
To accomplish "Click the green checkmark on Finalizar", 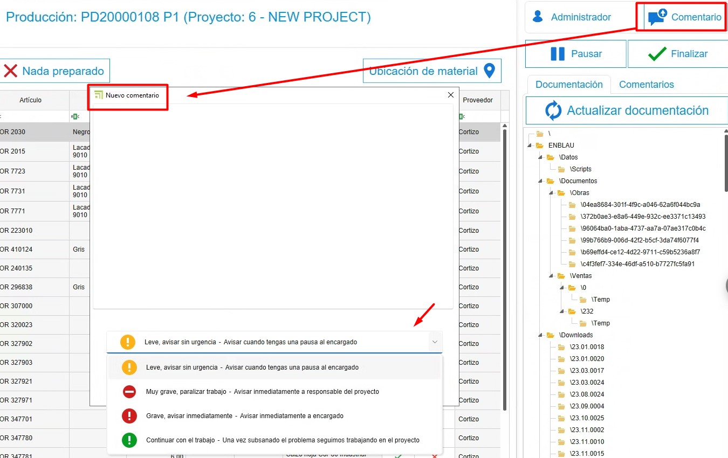I will click(657, 54).
